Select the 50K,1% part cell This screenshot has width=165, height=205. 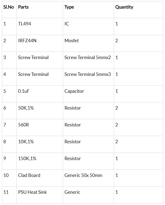tap(26, 108)
